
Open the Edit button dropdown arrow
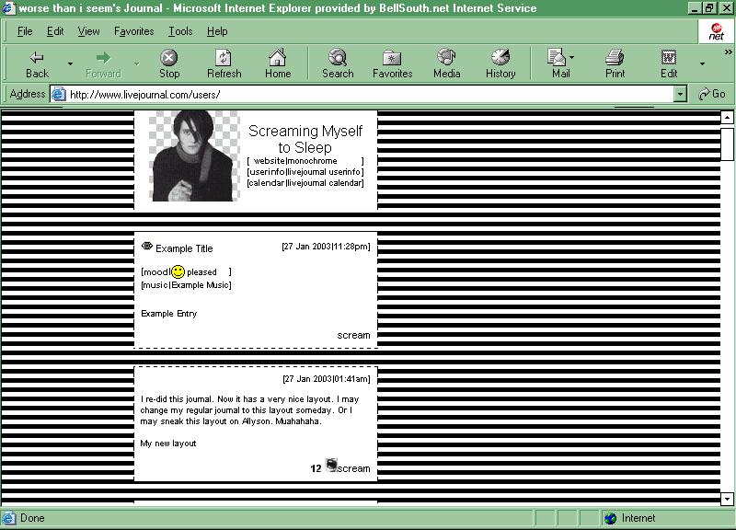[702, 63]
